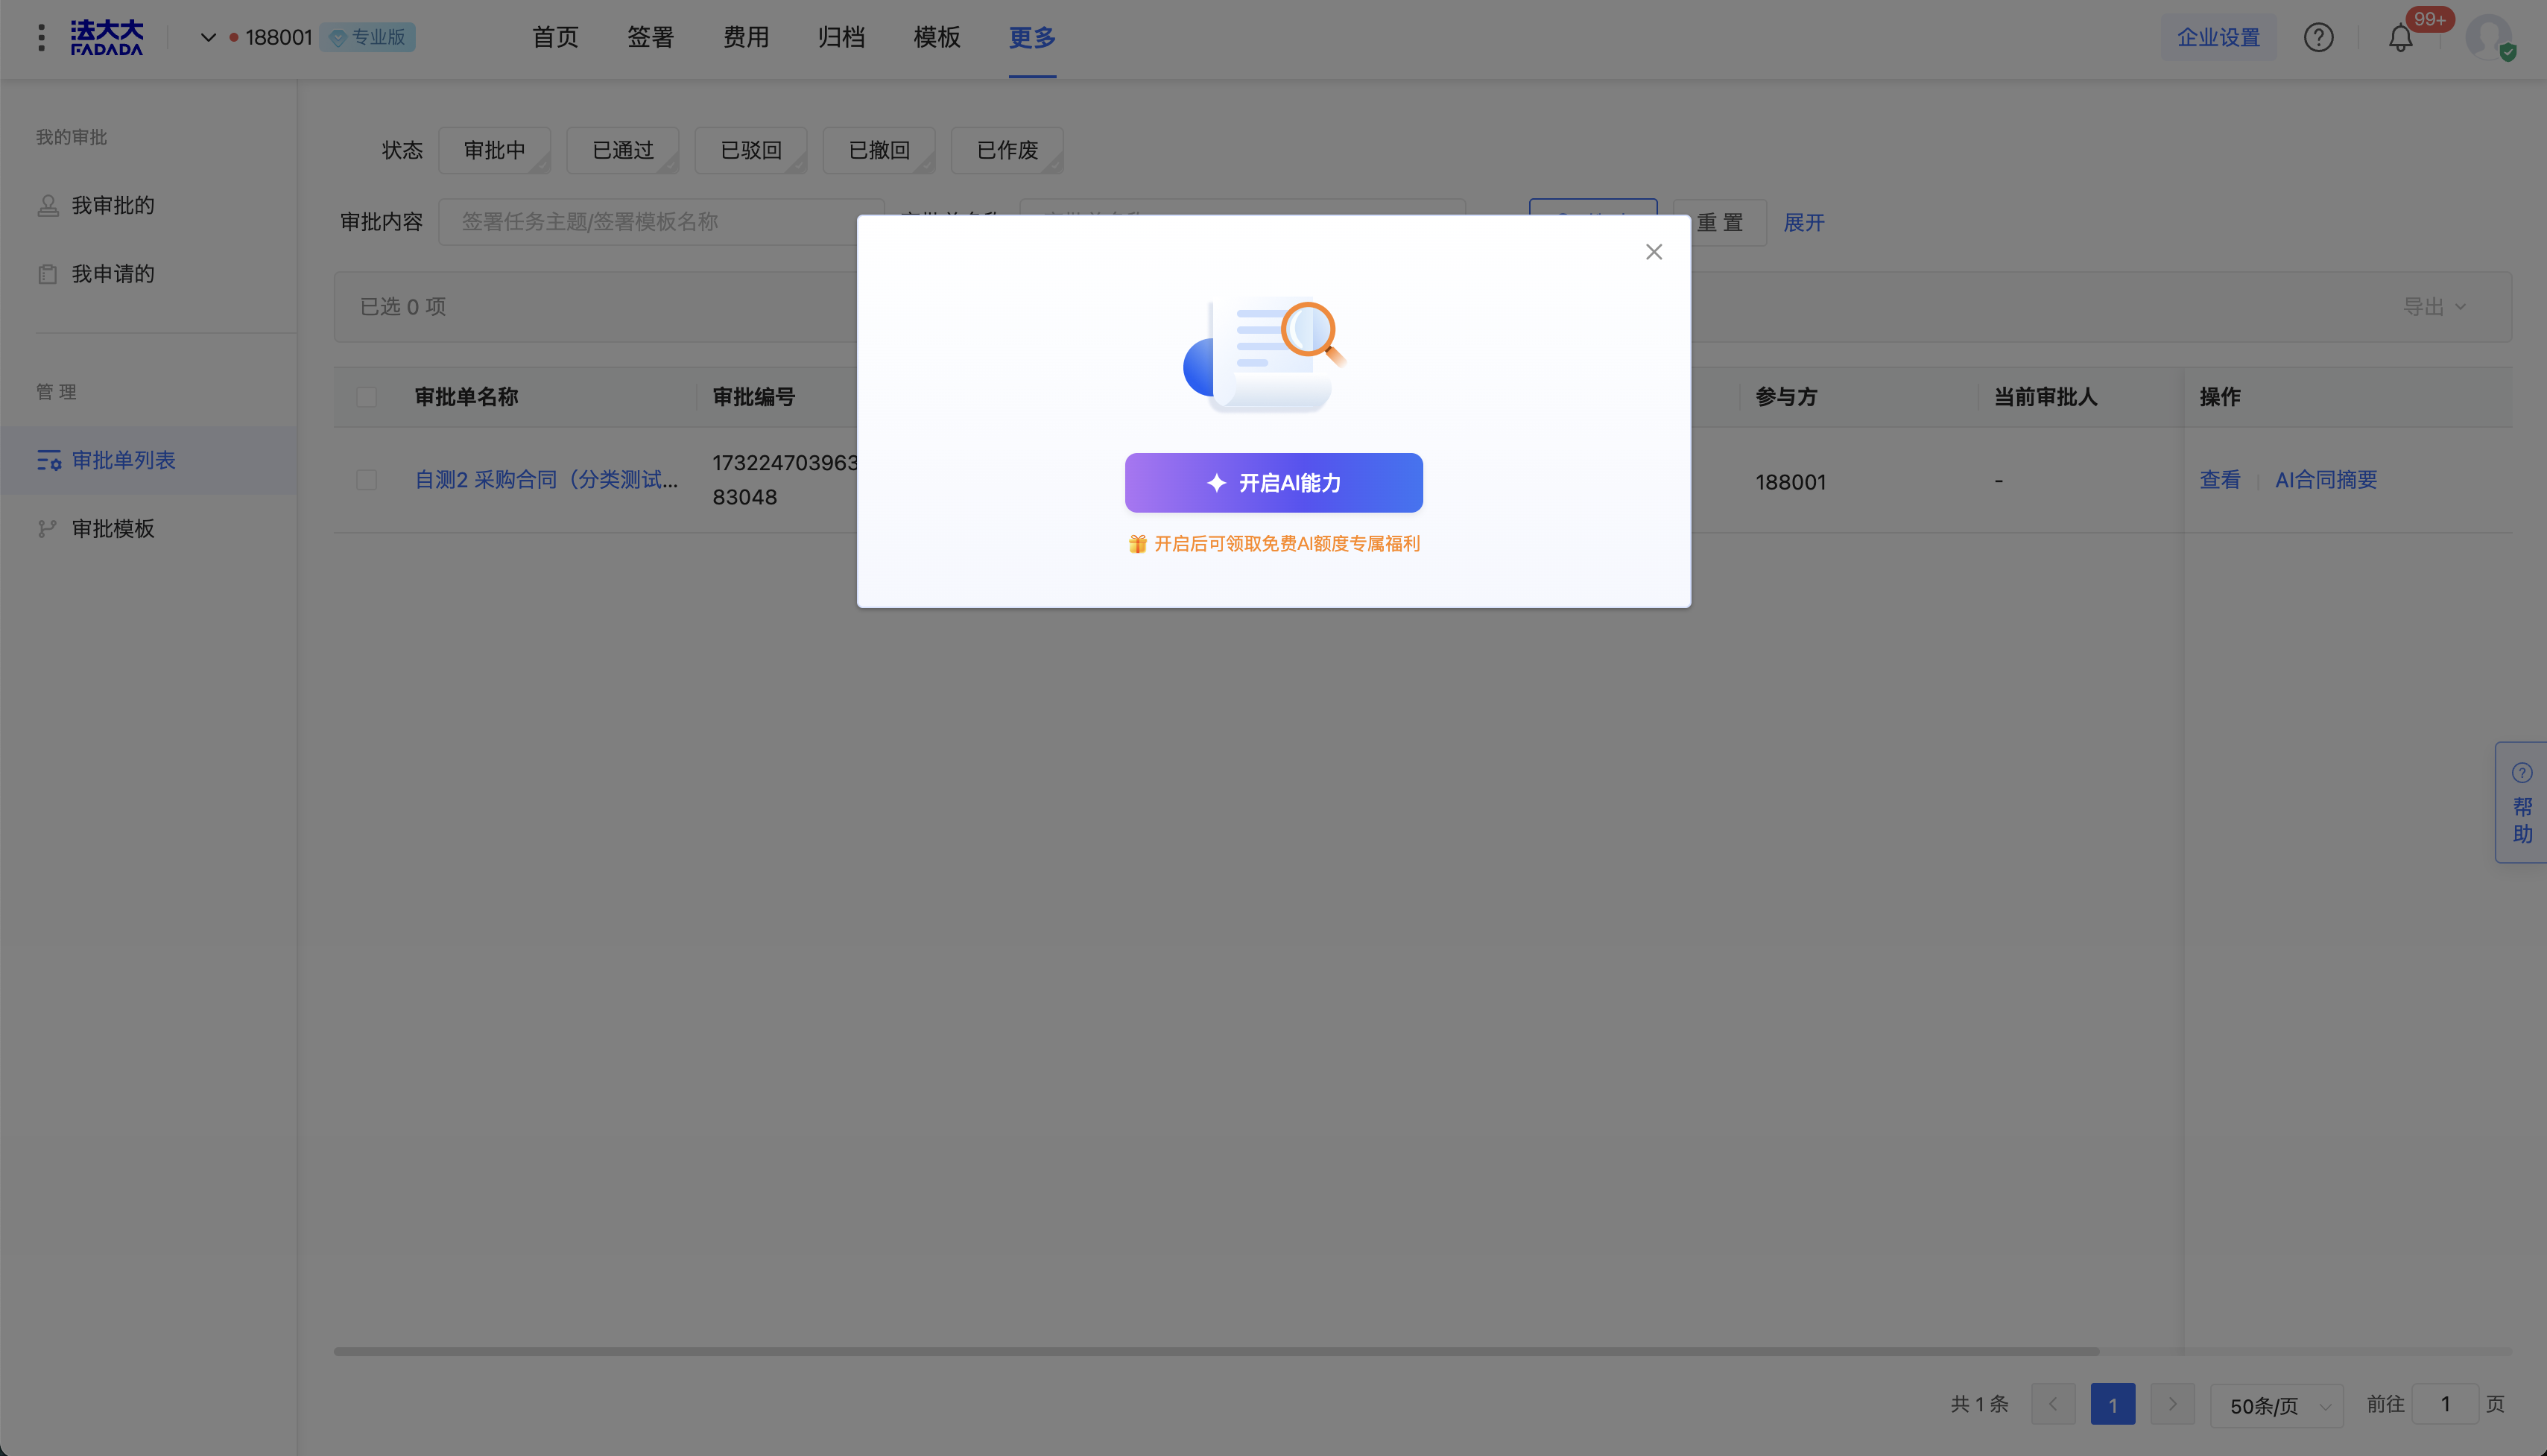Image resolution: width=2547 pixels, height=1456 pixels.
Task: Click the AI合同摘要 link
Action: [2326, 480]
